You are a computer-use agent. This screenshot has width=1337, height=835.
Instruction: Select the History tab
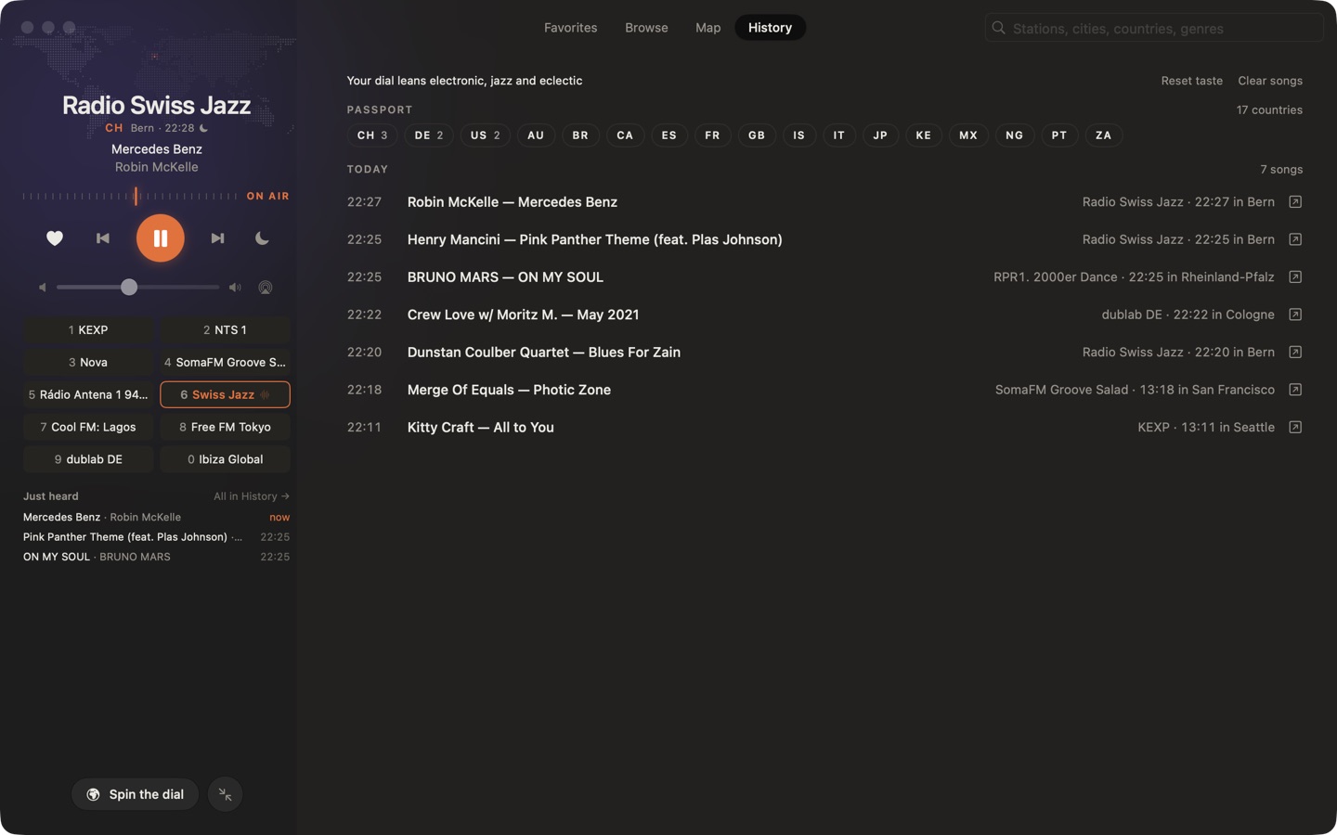click(x=771, y=28)
